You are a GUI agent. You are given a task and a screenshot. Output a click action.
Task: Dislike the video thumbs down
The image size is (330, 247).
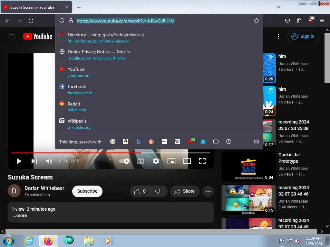158,191
